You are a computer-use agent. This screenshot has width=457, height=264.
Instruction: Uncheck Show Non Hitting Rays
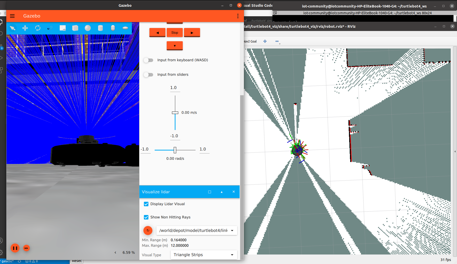(x=146, y=217)
